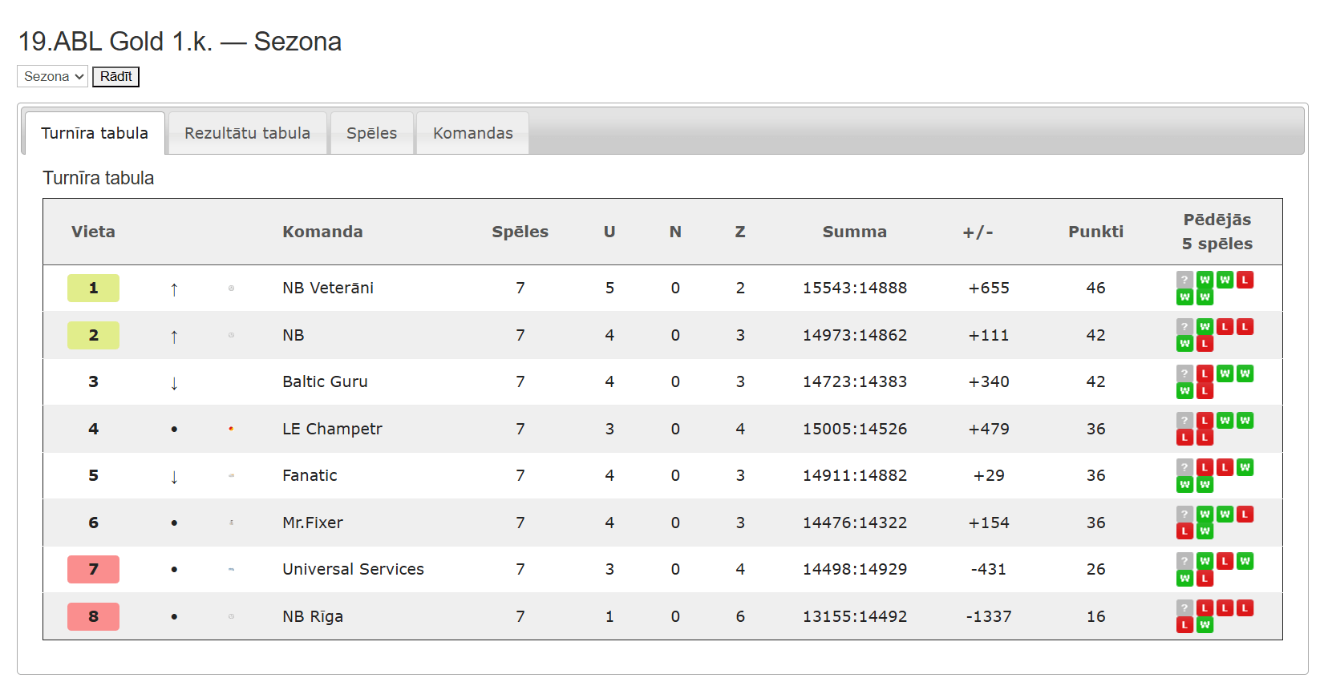Open the Sezona dropdown
This screenshot has height=678, width=1324.
coord(52,76)
